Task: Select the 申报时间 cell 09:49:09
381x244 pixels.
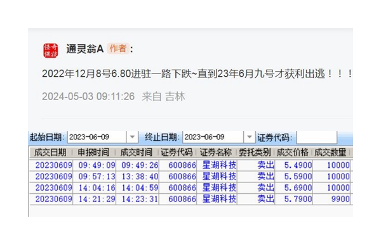Action: point(95,165)
